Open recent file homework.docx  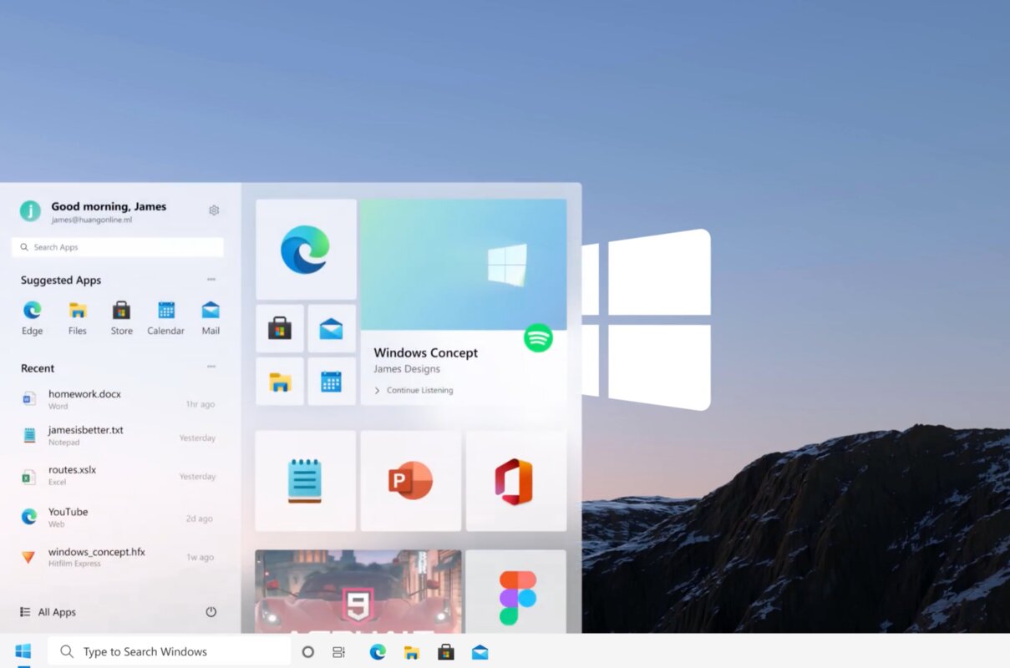pos(118,399)
